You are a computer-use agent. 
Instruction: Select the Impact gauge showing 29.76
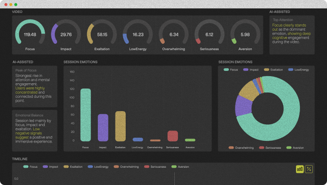pos(66,35)
